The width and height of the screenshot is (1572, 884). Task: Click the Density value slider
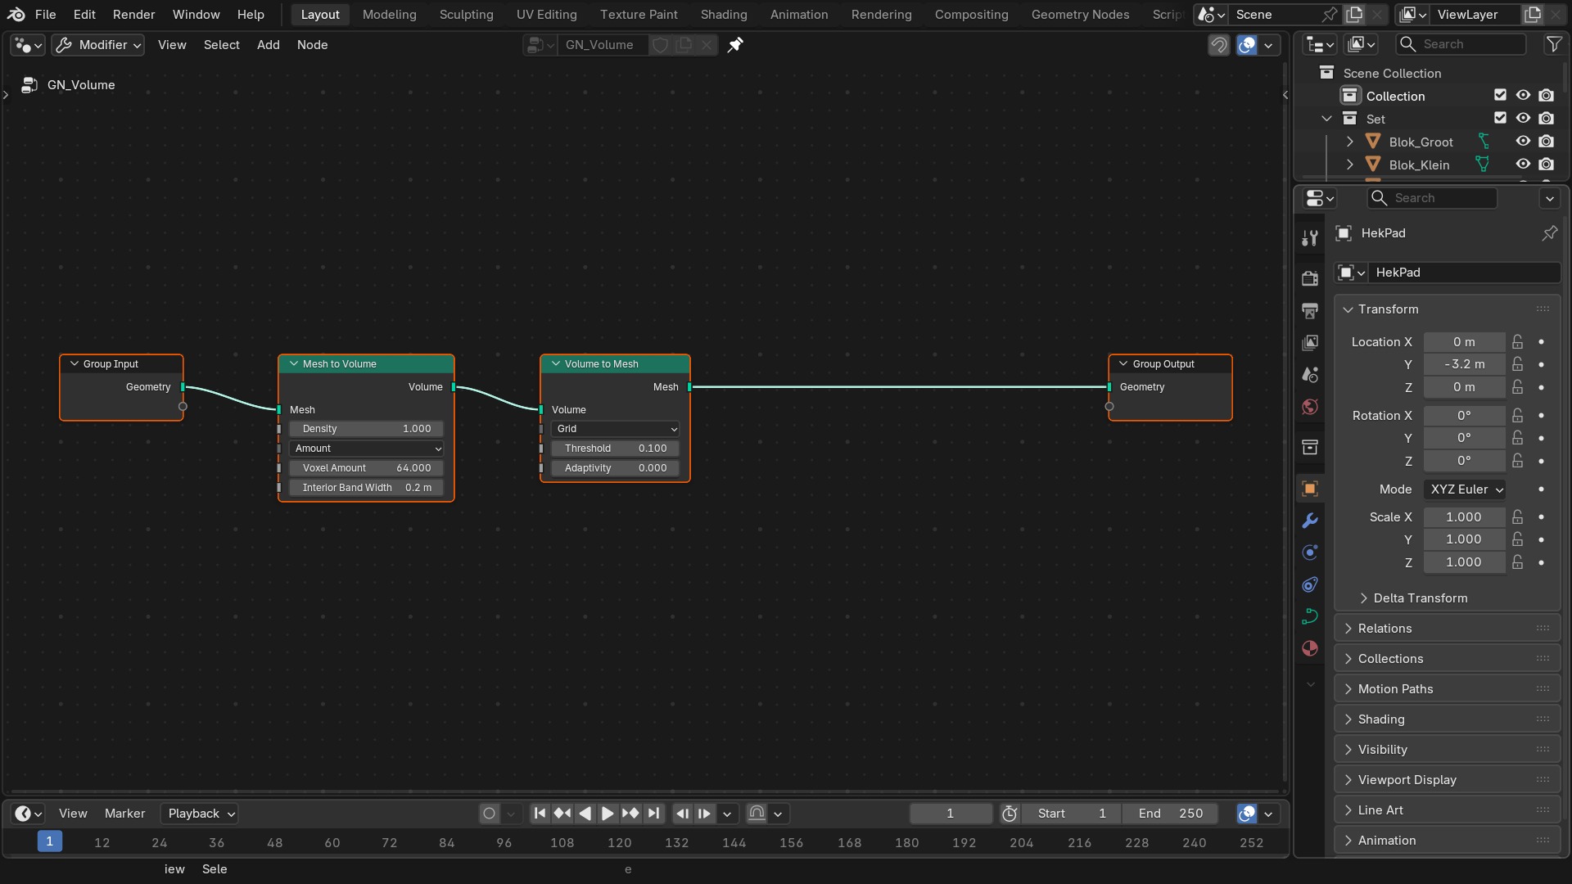point(366,429)
